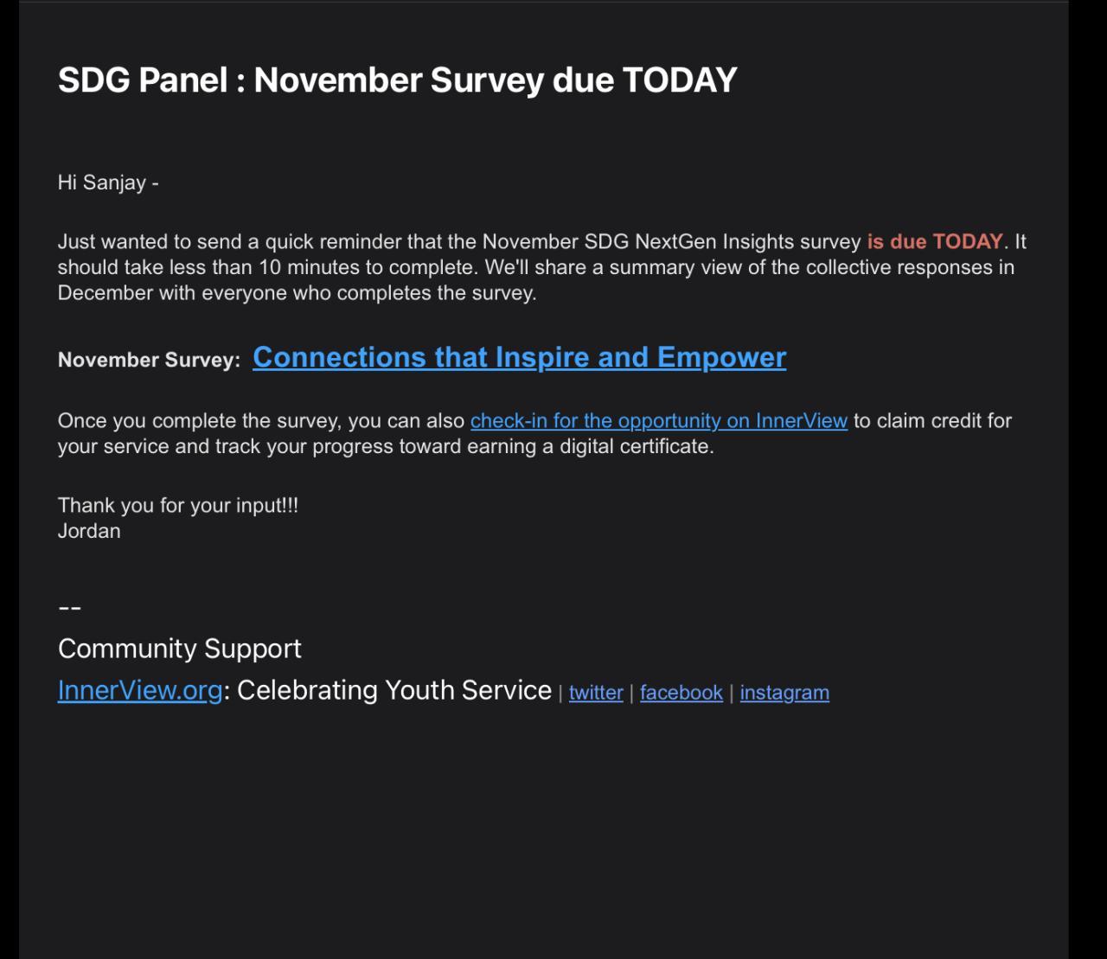1107x959 pixels.
Task: Click the Jordan sender signature name
Action: 89,531
